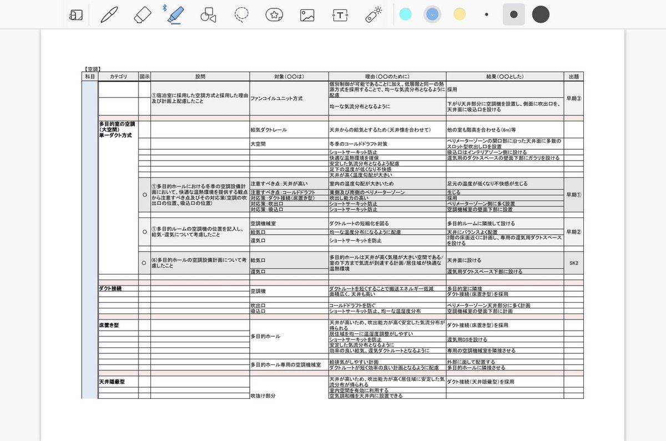The image size is (666, 441).
Task: Click the 科目 column header
Action: pos(90,77)
